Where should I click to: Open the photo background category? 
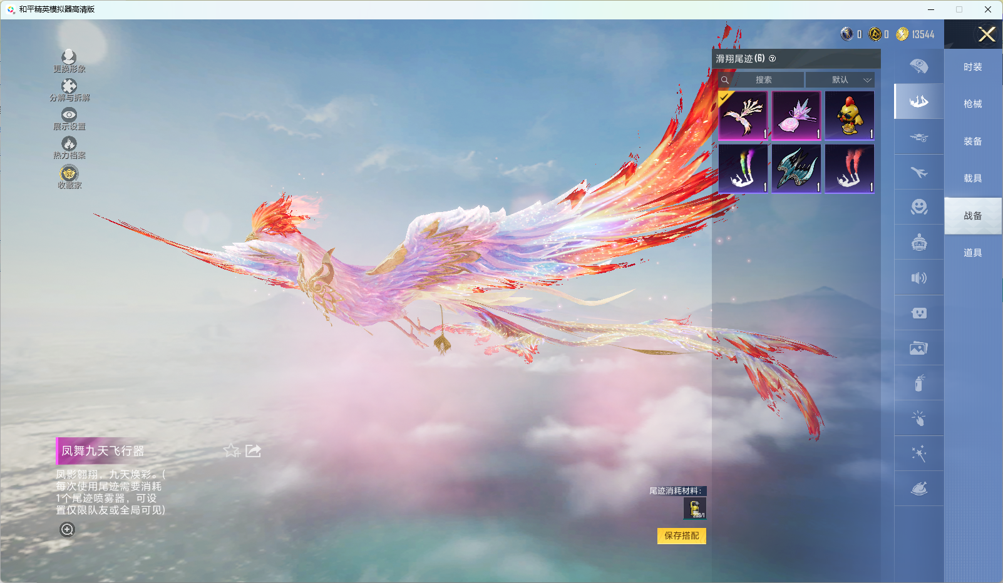point(918,348)
